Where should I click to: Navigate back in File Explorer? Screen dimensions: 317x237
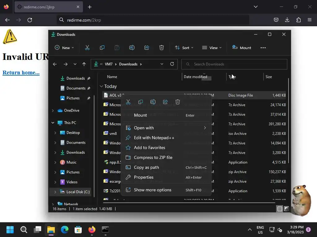tap(55, 64)
